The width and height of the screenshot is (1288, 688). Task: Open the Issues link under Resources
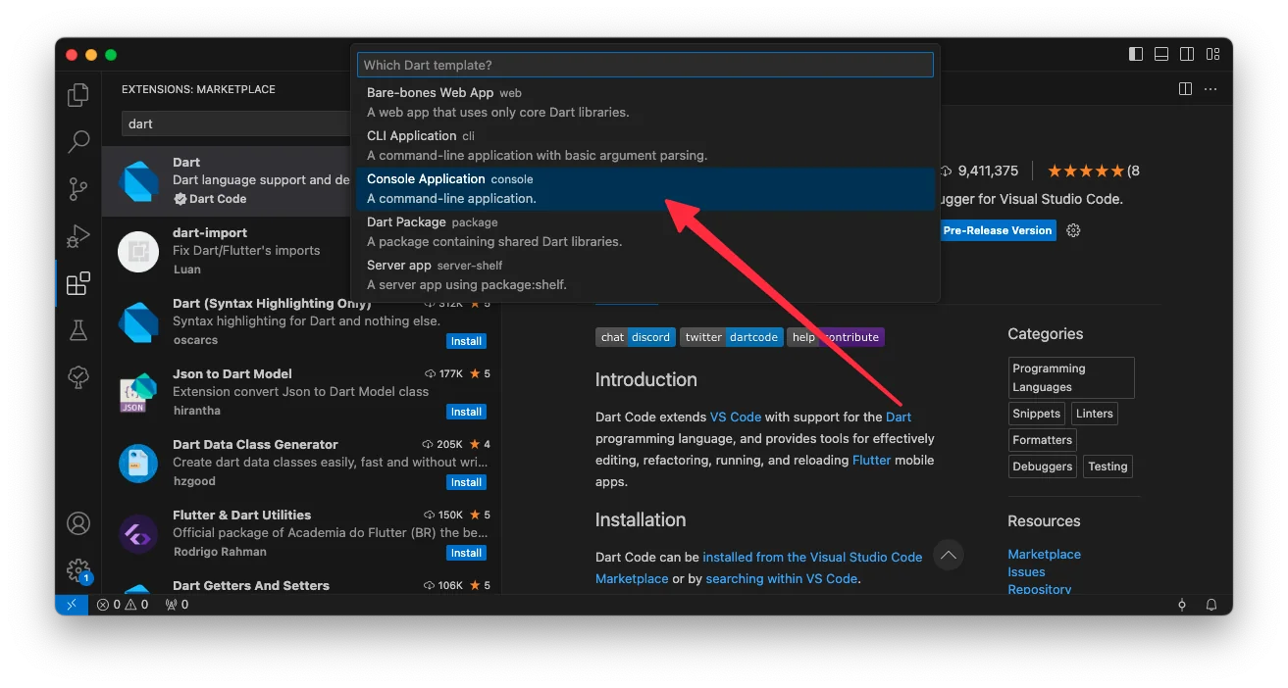point(1026,572)
